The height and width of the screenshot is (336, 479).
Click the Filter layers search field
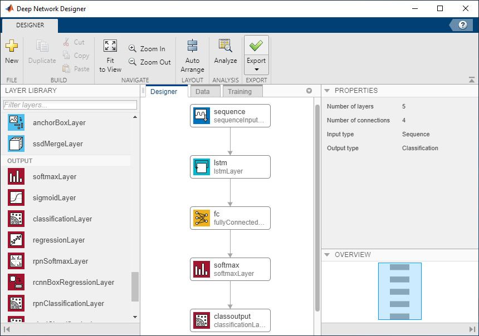click(x=70, y=105)
